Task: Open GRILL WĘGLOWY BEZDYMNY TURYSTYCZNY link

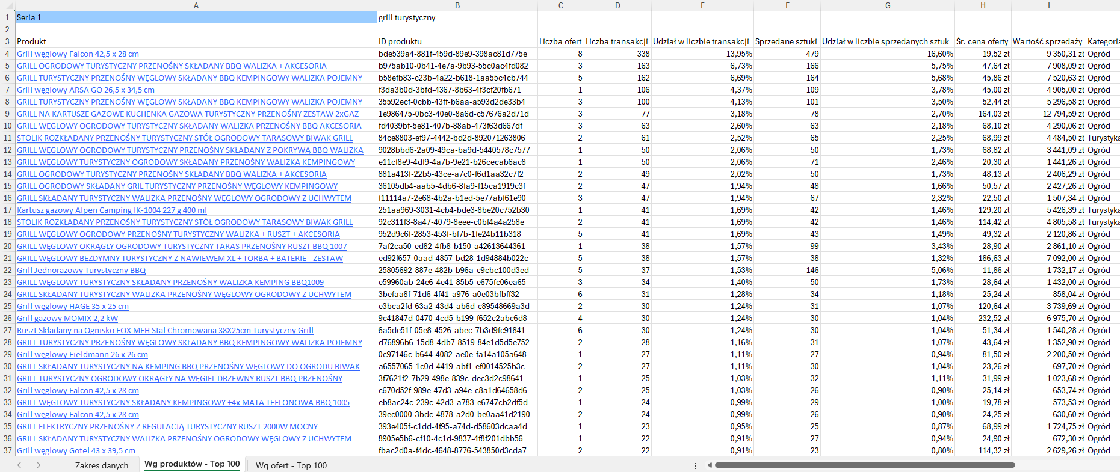Action: pos(180,258)
